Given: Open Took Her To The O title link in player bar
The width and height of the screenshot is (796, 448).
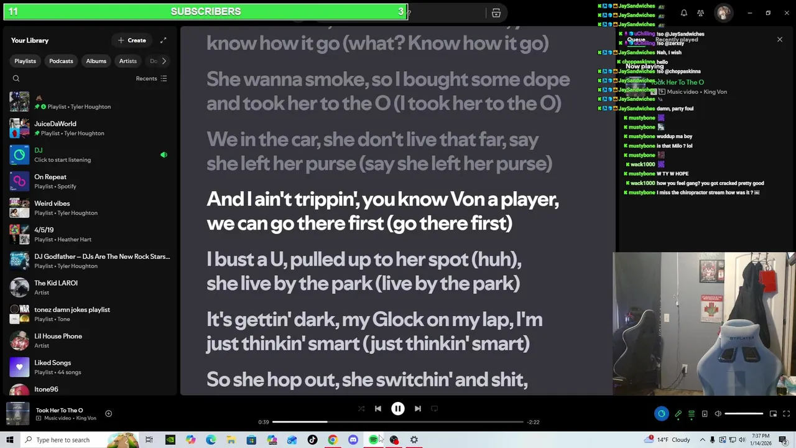Looking at the screenshot, I should (x=59, y=410).
